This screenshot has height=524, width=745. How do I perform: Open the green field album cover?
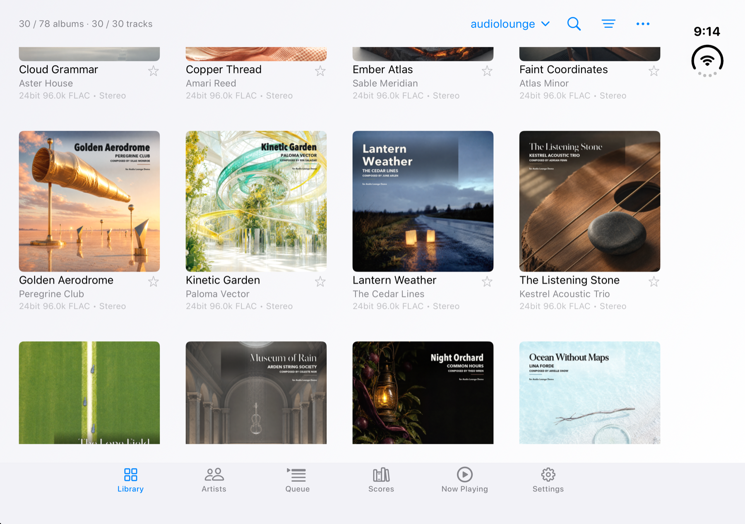[x=89, y=393]
